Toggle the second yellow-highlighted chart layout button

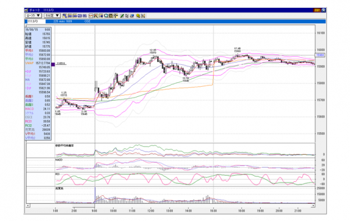[x=70, y=16]
